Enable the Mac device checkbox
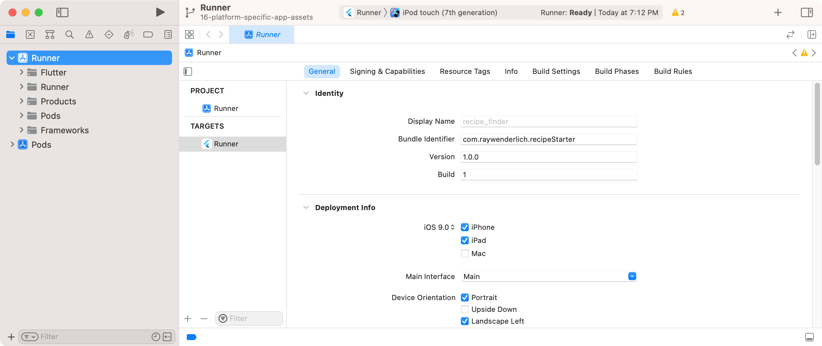 coord(465,253)
